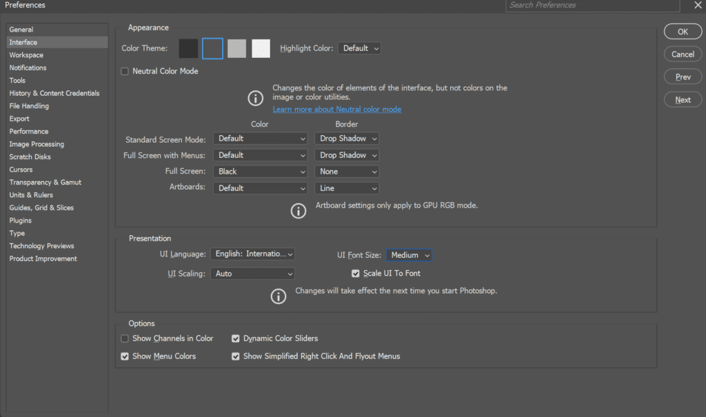The width and height of the screenshot is (706, 417).
Task: Close the Preferences dialog with the X
Action: pyautogui.click(x=697, y=6)
